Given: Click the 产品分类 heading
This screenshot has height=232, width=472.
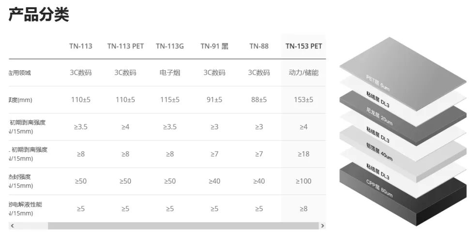Looking at the screenshot, I should point(39,14).
